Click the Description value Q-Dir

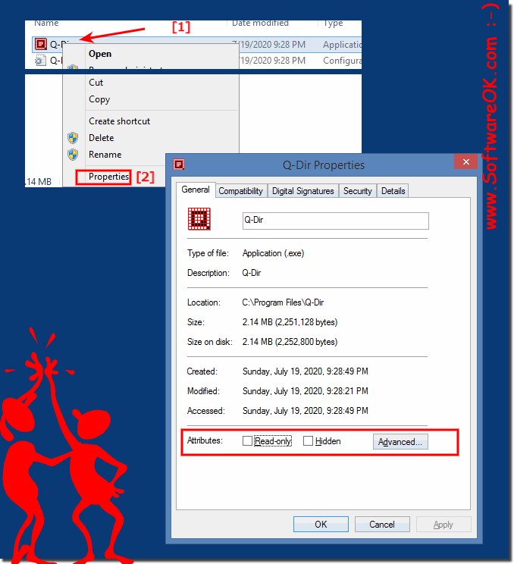[252, 273]
